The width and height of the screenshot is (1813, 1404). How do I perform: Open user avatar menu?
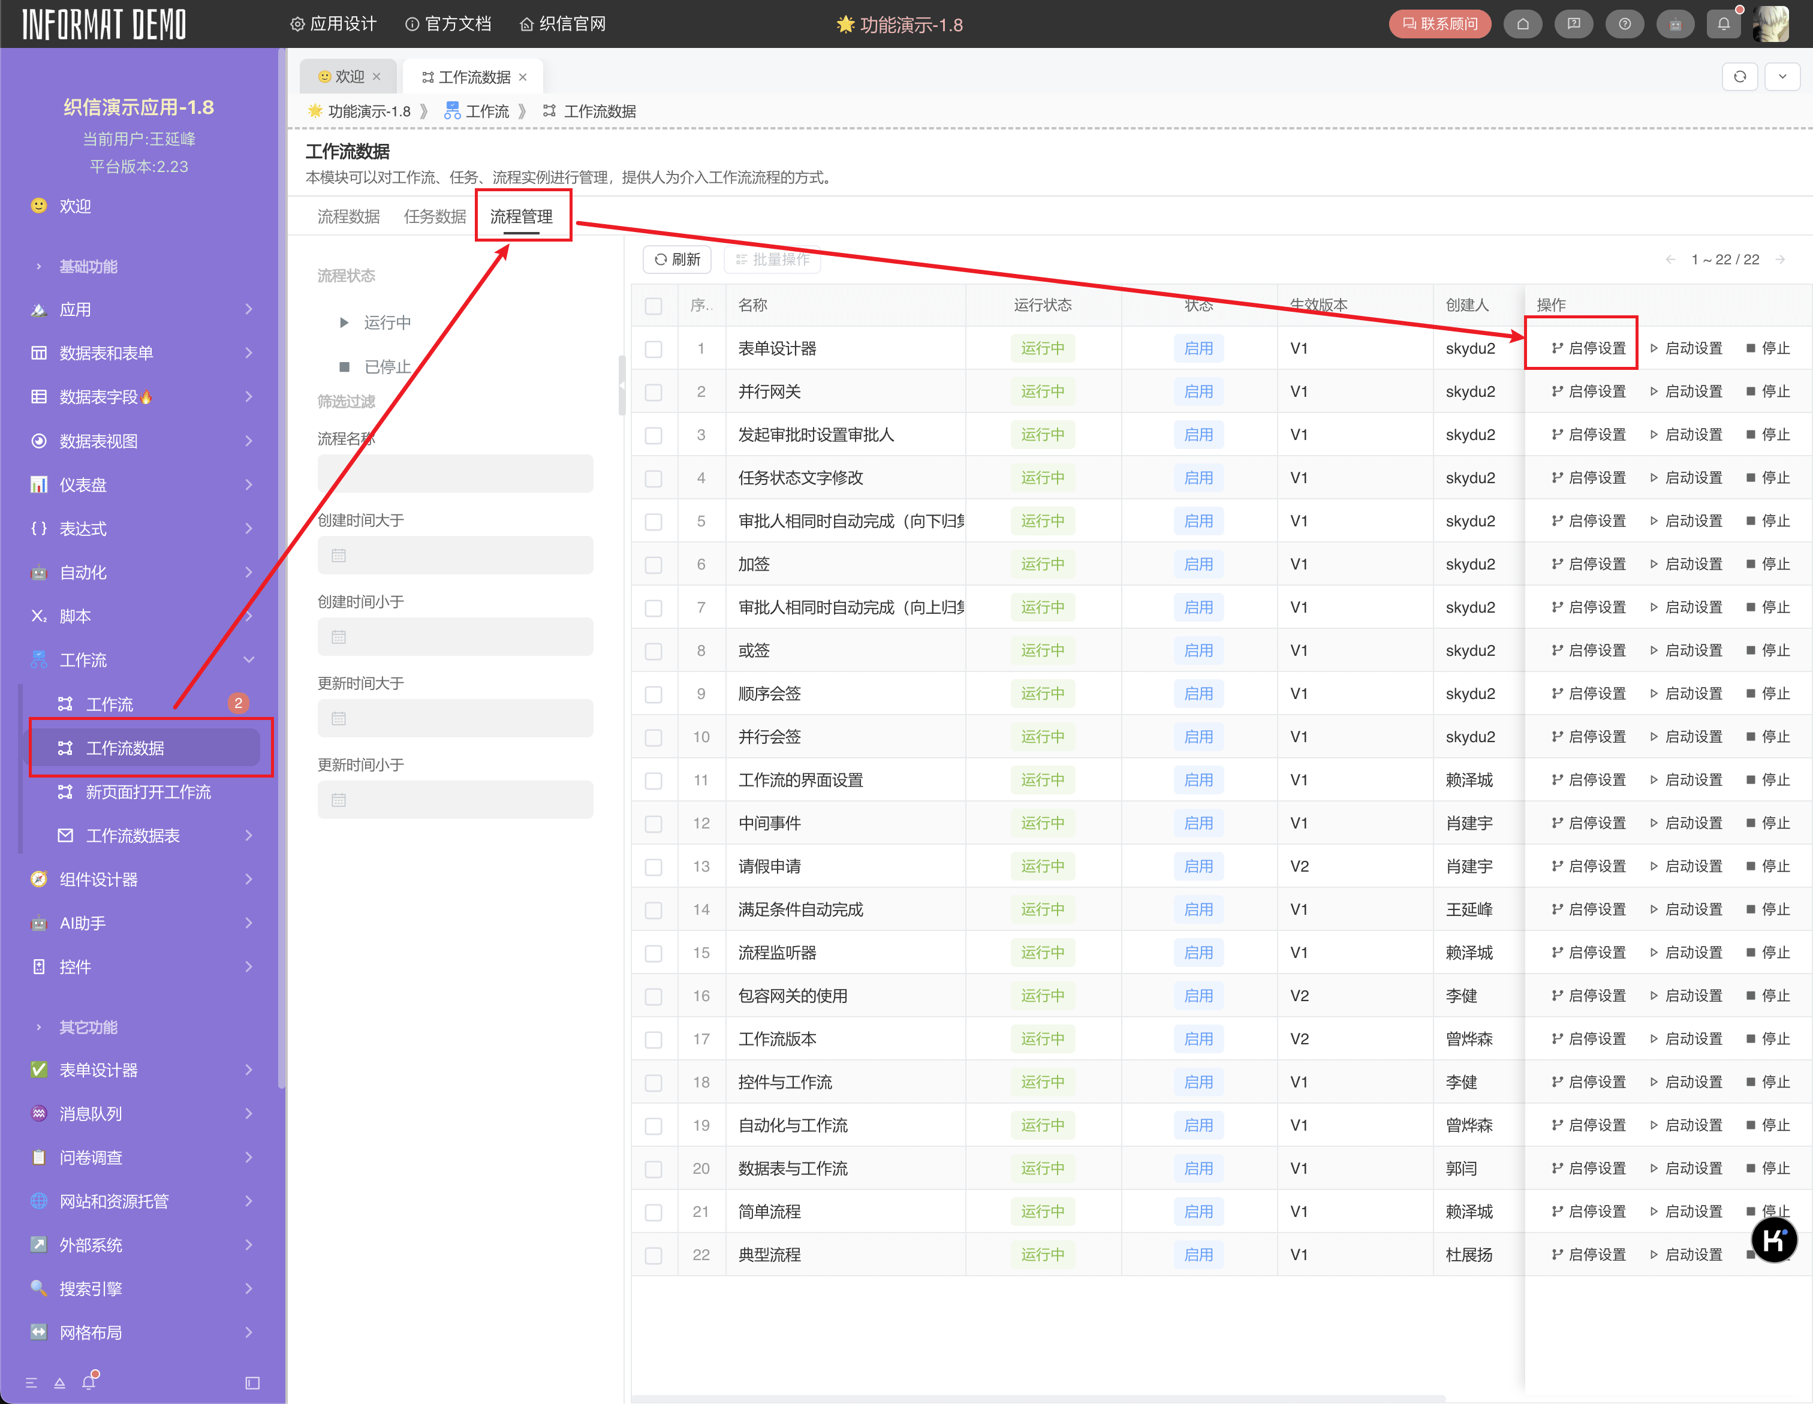click(x=1772, y=24)
